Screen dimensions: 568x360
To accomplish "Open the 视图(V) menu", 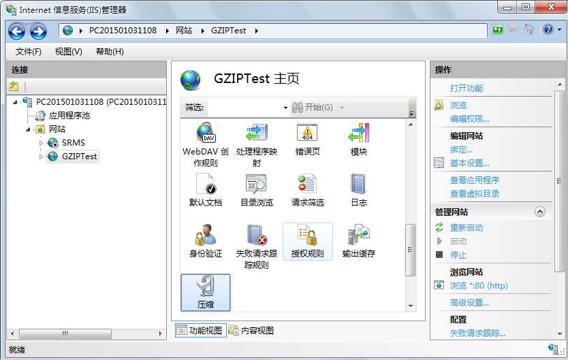I will click(x=69, y=52).
